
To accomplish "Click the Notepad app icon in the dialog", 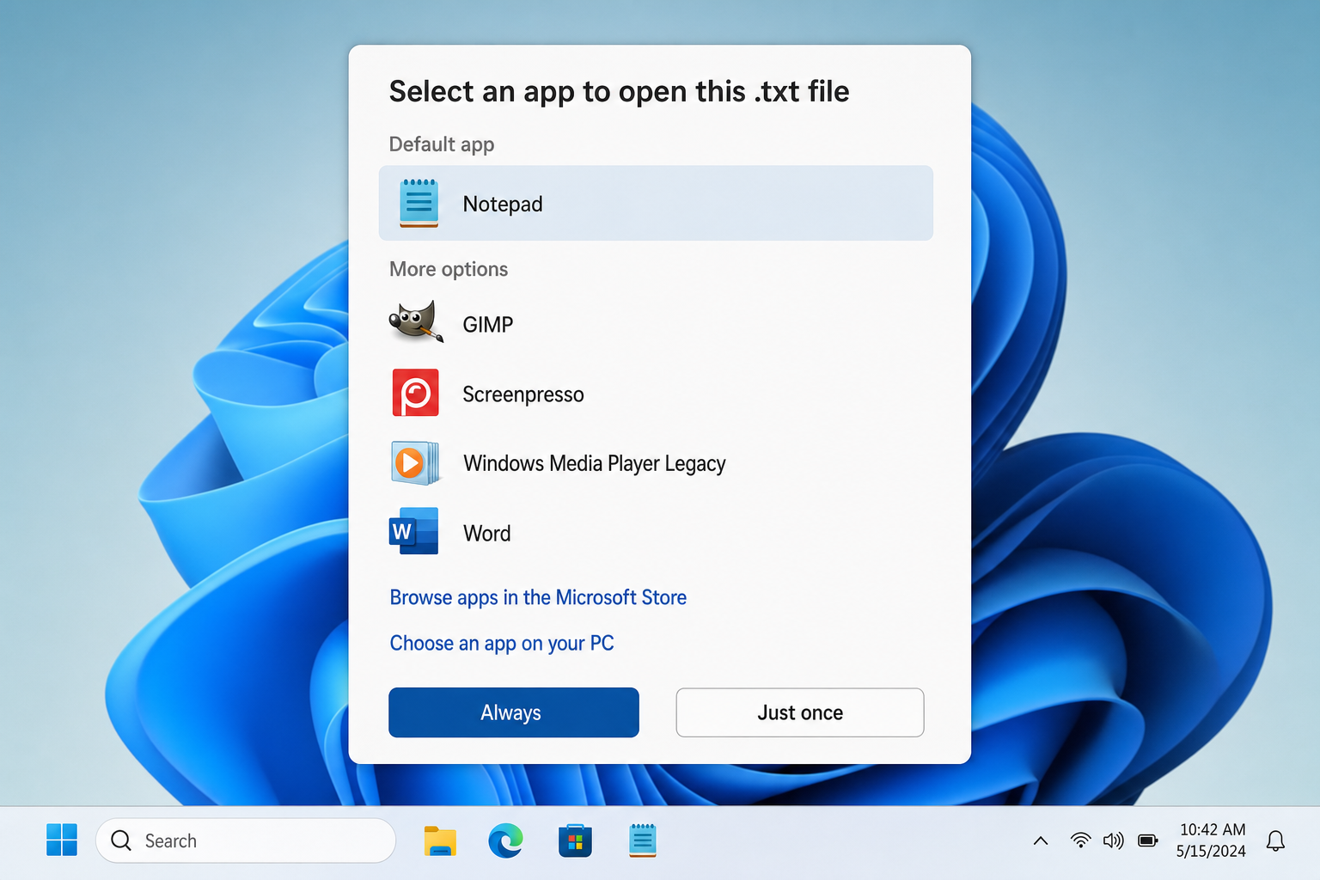I will pyautogui.click(x=419, y=203).
